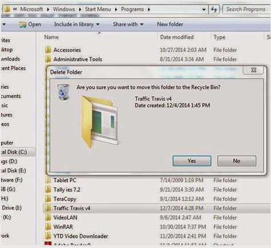Select the YTD Video Downloader folder name
Screen dimensions: 271x248
81,236
